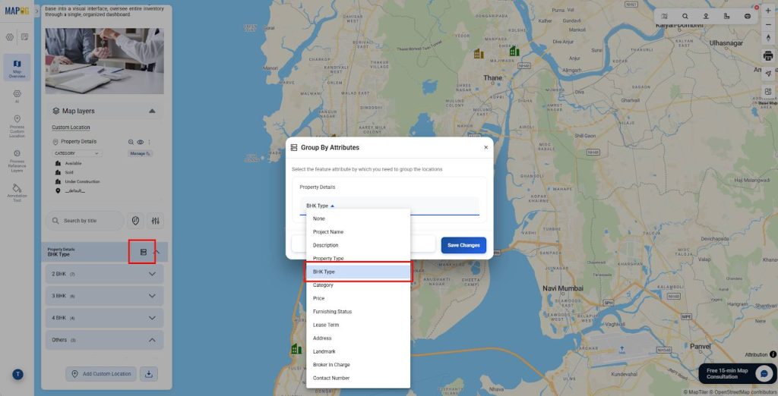Reset map north with compass icon

click(x=768, y=38)
